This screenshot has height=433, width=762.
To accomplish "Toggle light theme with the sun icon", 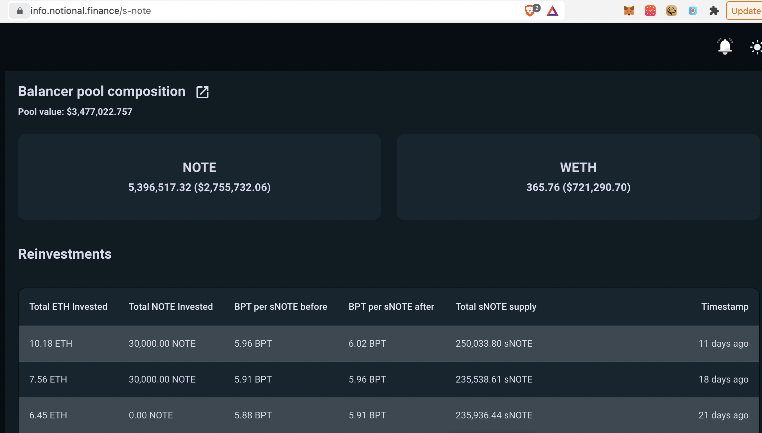I will point(756,47).
